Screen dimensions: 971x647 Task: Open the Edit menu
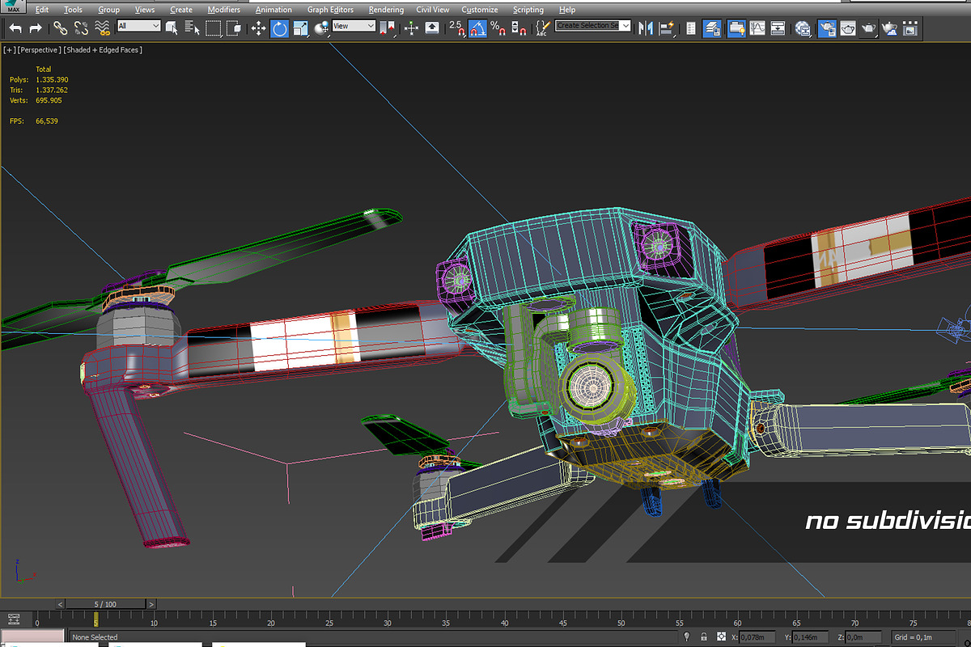[42, 10]
